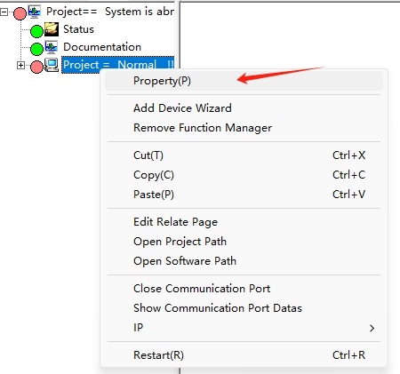The width and height of the screenshot is (400, 374).
Task: Expand the Project = Normal tree node
Action: [20, 65]
